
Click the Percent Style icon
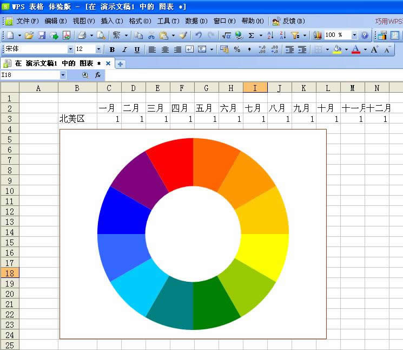237,49
